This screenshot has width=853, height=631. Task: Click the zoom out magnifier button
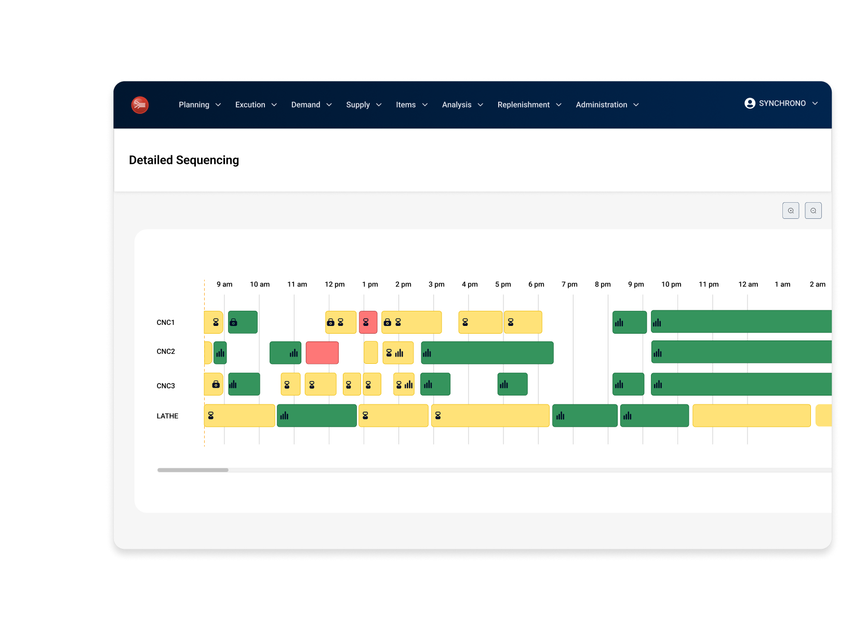(x=813, y=211)
